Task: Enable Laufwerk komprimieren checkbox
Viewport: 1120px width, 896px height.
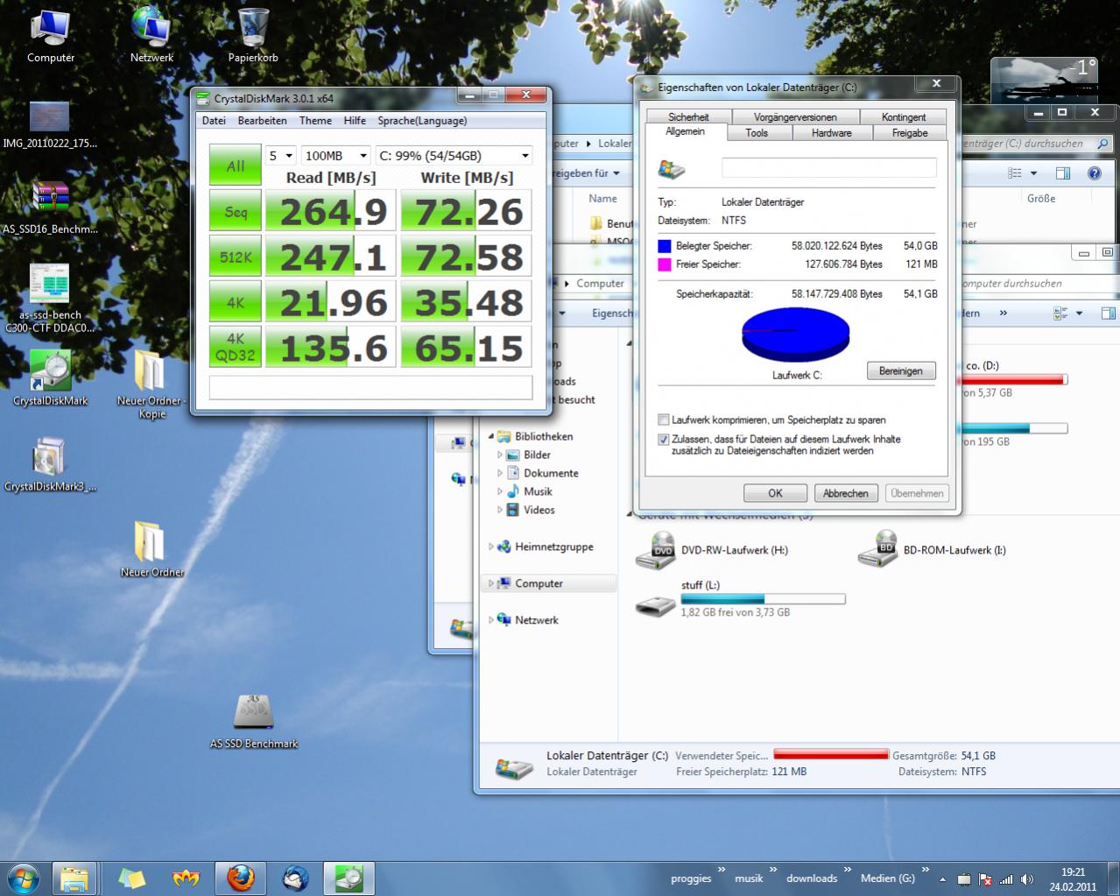Action: (664, 420)
